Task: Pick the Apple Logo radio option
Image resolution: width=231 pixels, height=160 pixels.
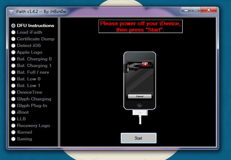Action: click(13, 52)
